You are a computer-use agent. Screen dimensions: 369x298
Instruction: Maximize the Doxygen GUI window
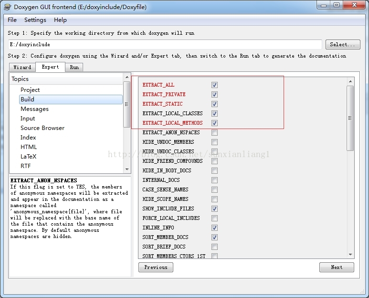pyautogui.click(x=337, y=5)
